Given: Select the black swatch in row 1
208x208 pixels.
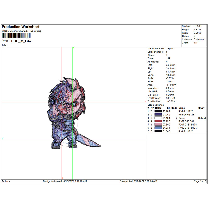Looking at the screenshot, I should point(158,111).
